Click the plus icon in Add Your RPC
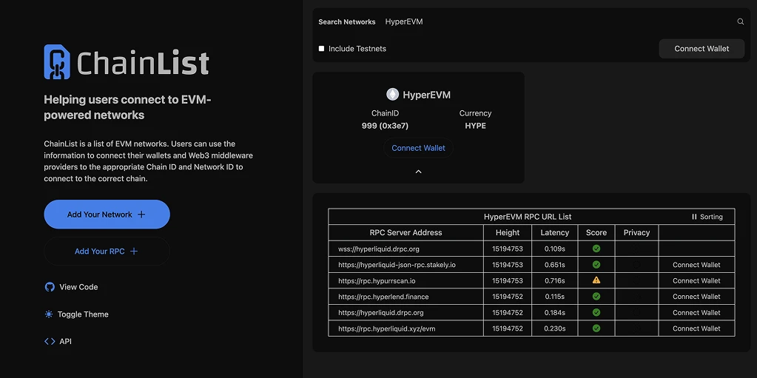757x378 pixels. pos(134,251)
